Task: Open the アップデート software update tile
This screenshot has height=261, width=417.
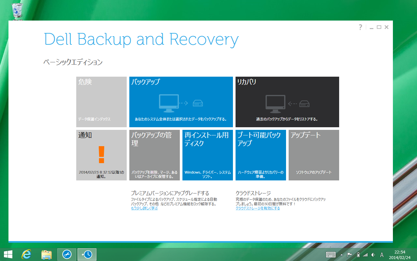Action: point(314,155)
